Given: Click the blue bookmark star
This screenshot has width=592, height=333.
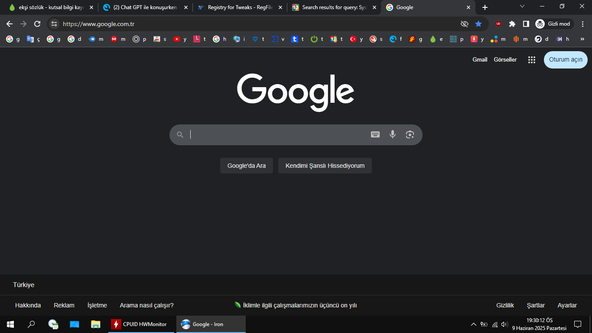Looking at the screenshot, I should click(478, 24).
